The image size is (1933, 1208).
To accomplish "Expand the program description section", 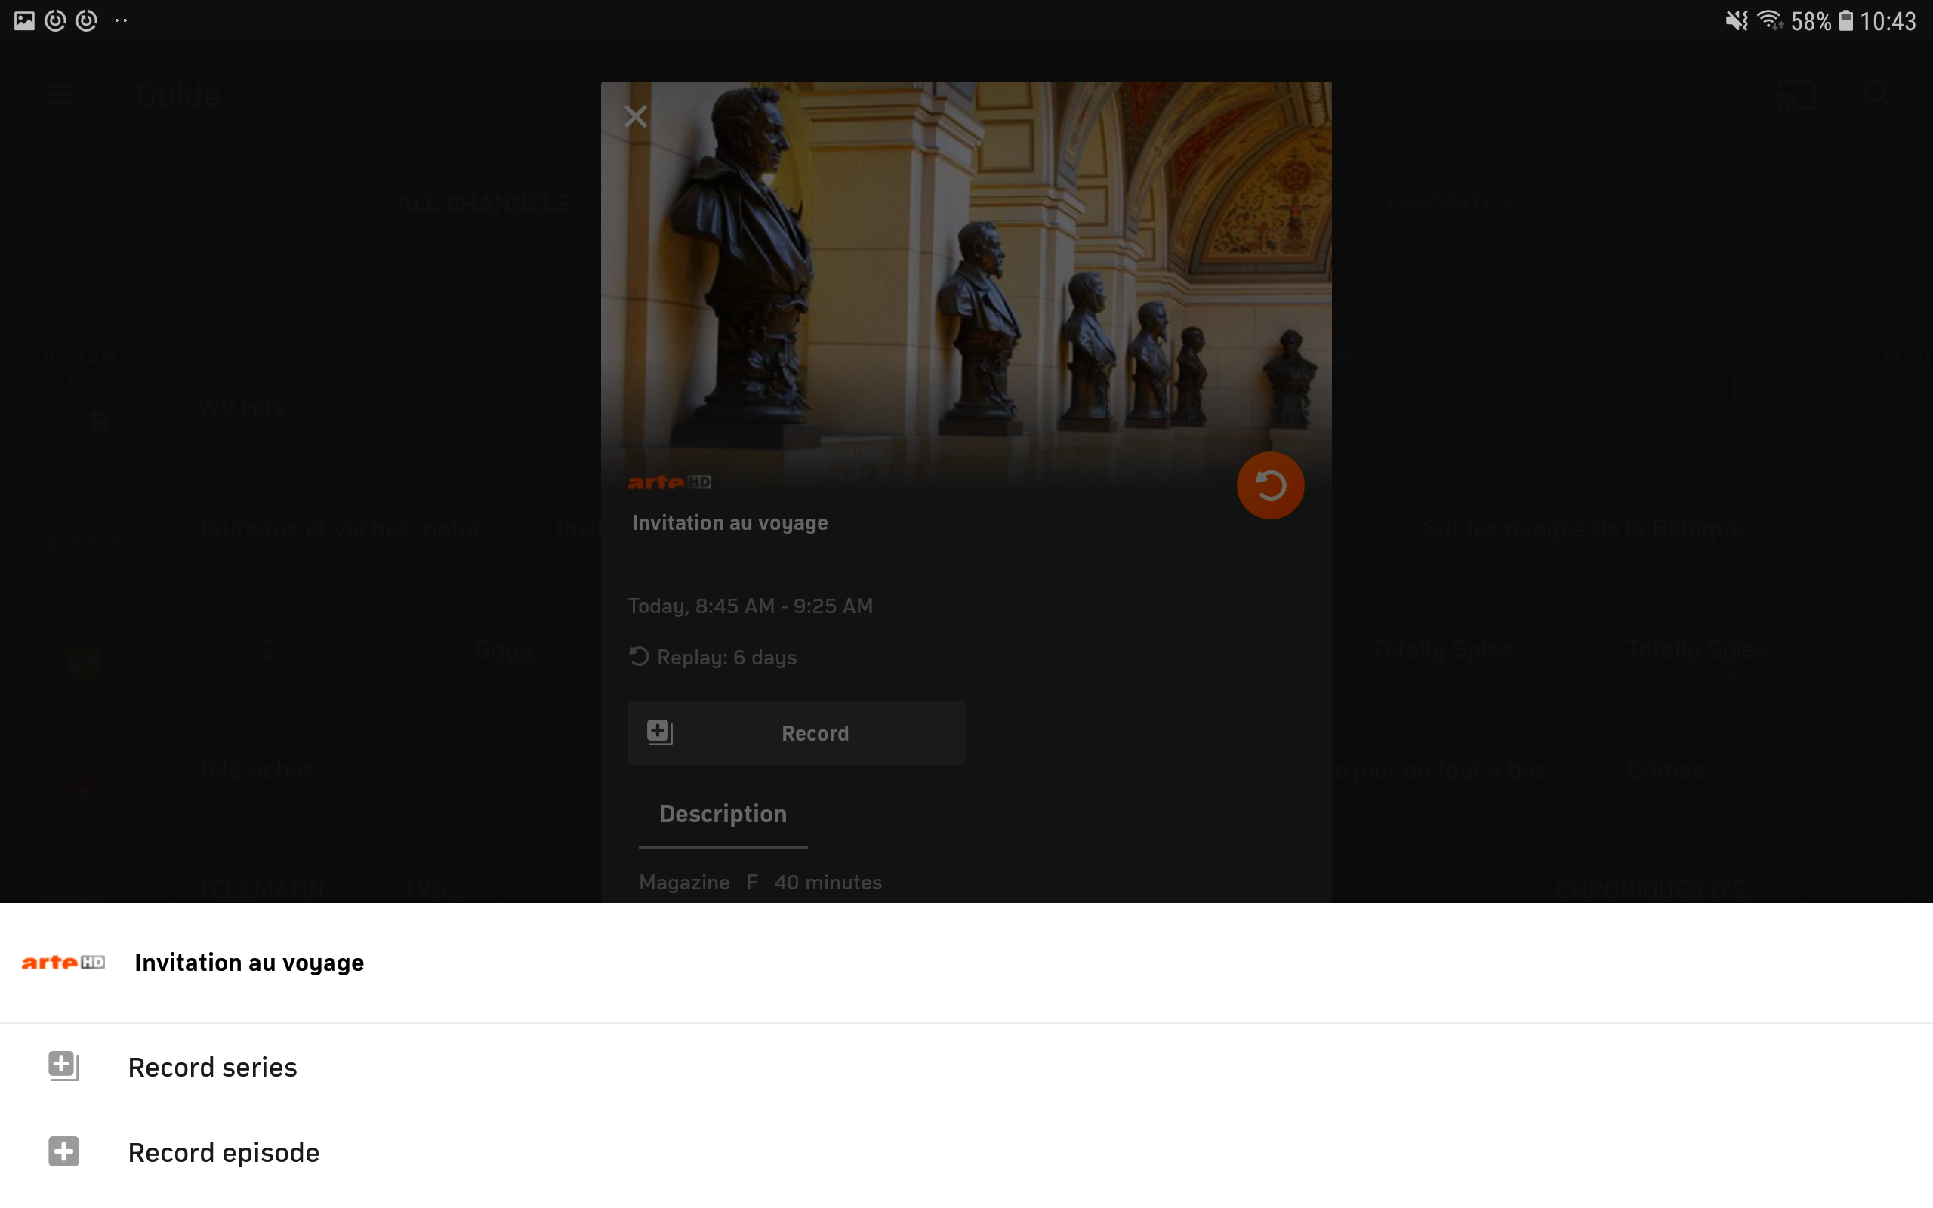I will click(721, 814).
